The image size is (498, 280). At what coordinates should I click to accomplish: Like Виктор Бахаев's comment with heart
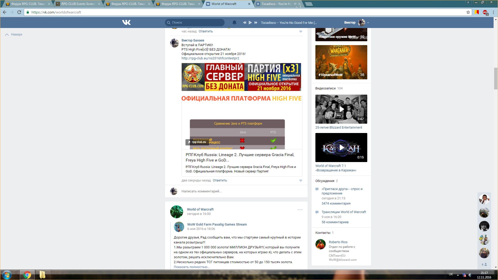[301, 180]
